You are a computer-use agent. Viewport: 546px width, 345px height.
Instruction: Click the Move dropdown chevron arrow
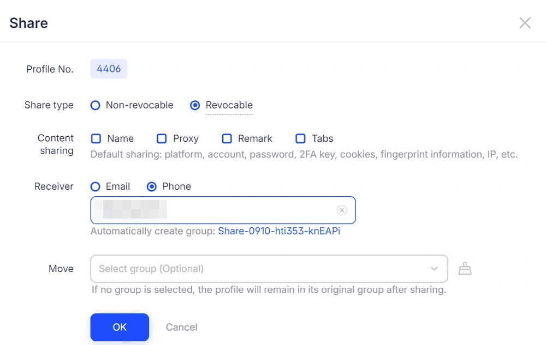click(434, 269)
